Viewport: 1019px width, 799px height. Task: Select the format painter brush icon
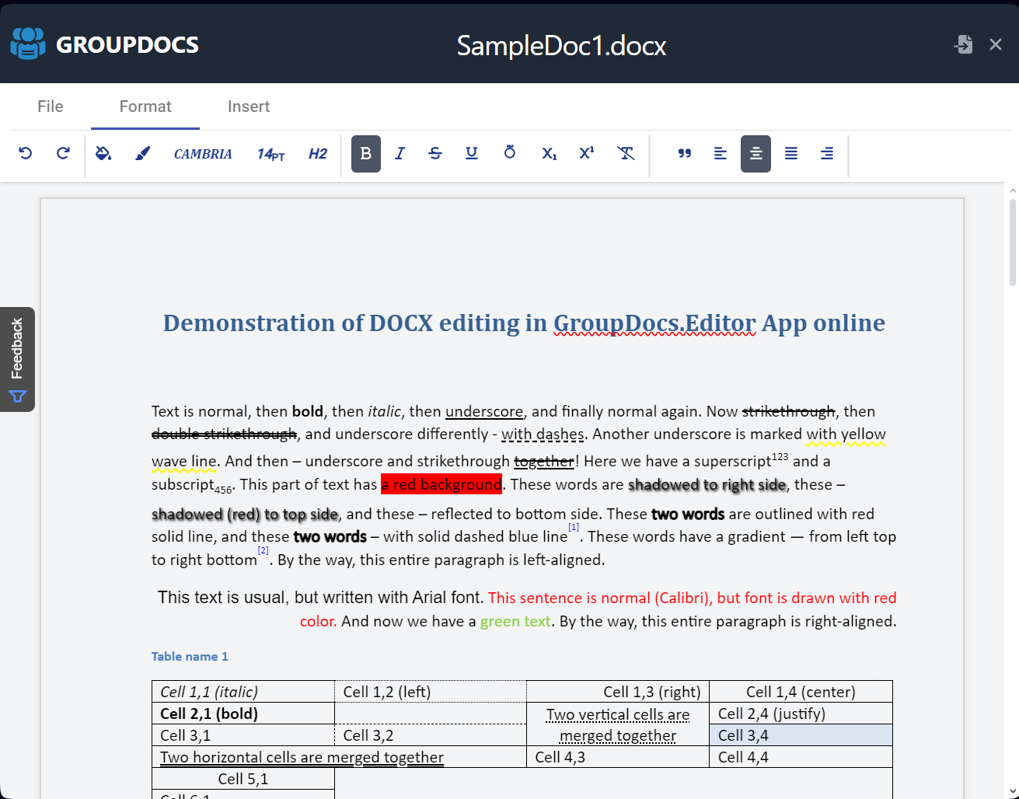point(142,153)
